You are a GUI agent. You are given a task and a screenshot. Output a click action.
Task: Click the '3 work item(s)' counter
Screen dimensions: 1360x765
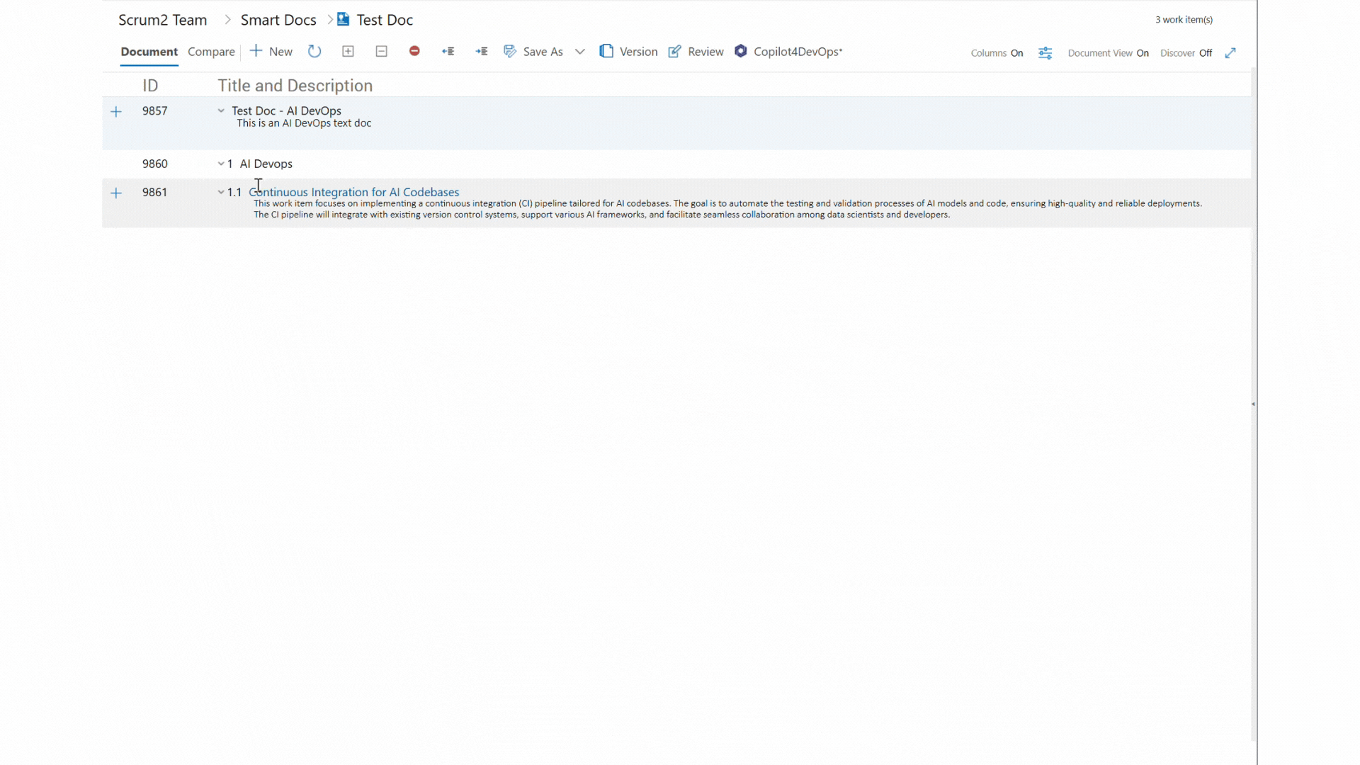pos(1184,20)
